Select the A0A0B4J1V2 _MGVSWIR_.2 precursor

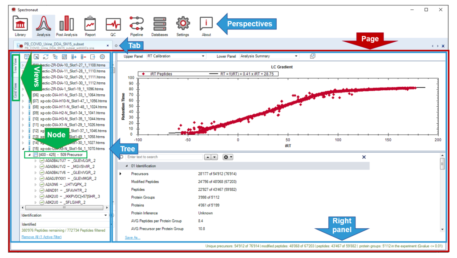tap(70, 167)
